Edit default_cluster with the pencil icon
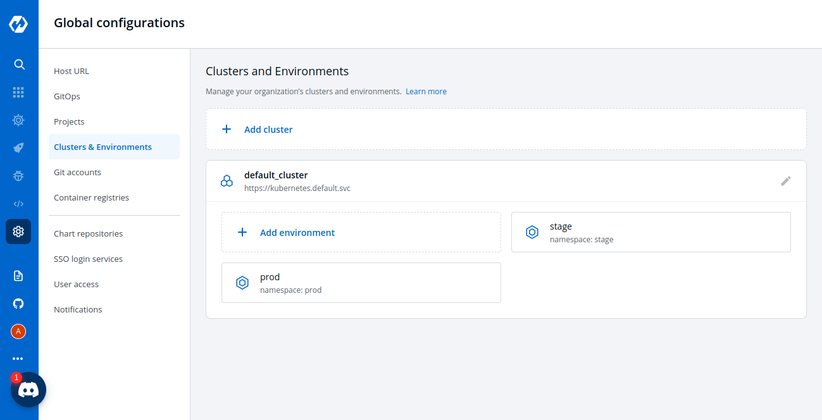The height and width of the screenshot is (420, 822). tap(785, 181)
